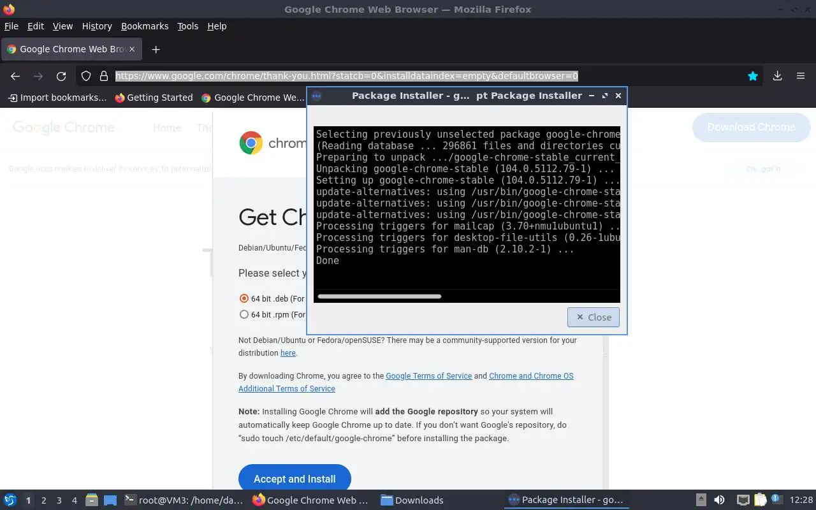Switch to workspace 2 in the pager
Screen dimensions: 816x510
tap(43, 500)
